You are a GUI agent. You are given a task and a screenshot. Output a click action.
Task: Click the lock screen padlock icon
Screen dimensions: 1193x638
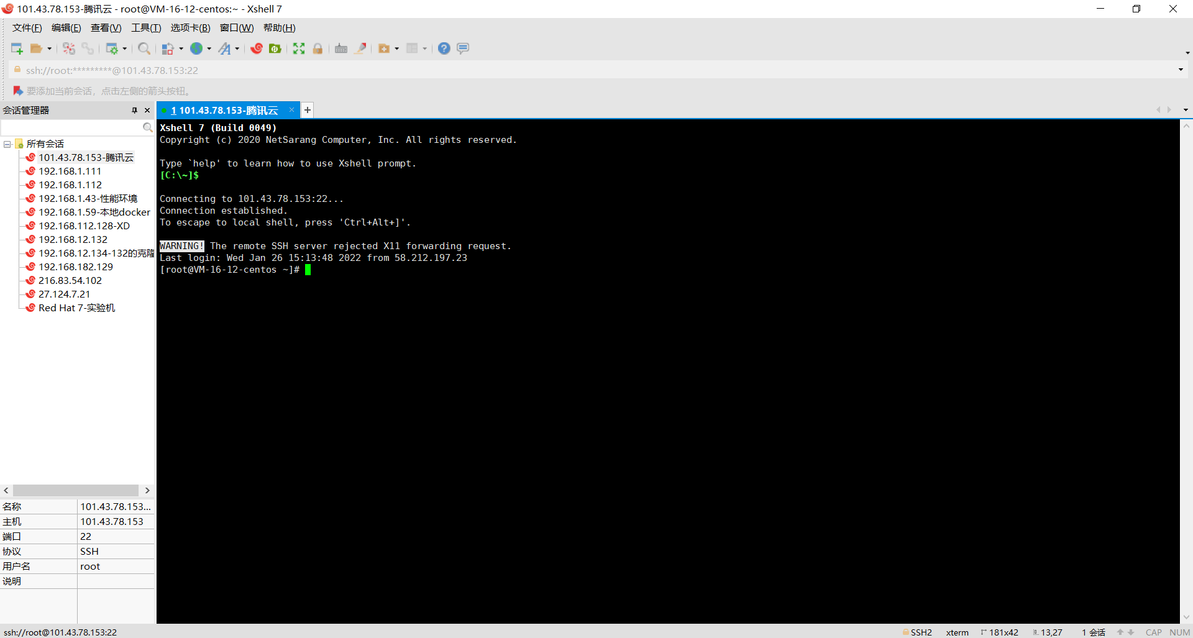(x=318, y=48)
